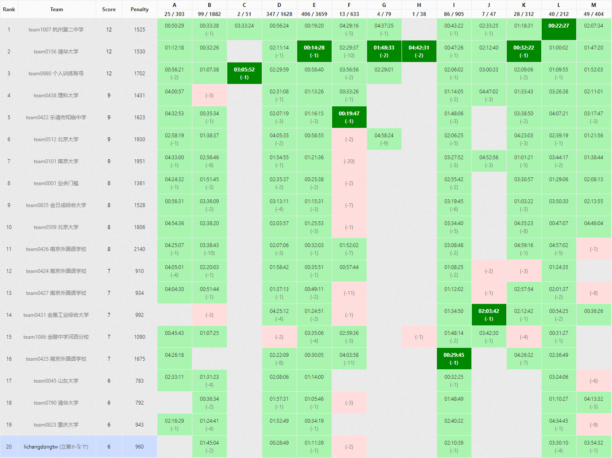This screenshot has height=458, width=612.
Task: Open problem A column header
Action: click(174, 5)
